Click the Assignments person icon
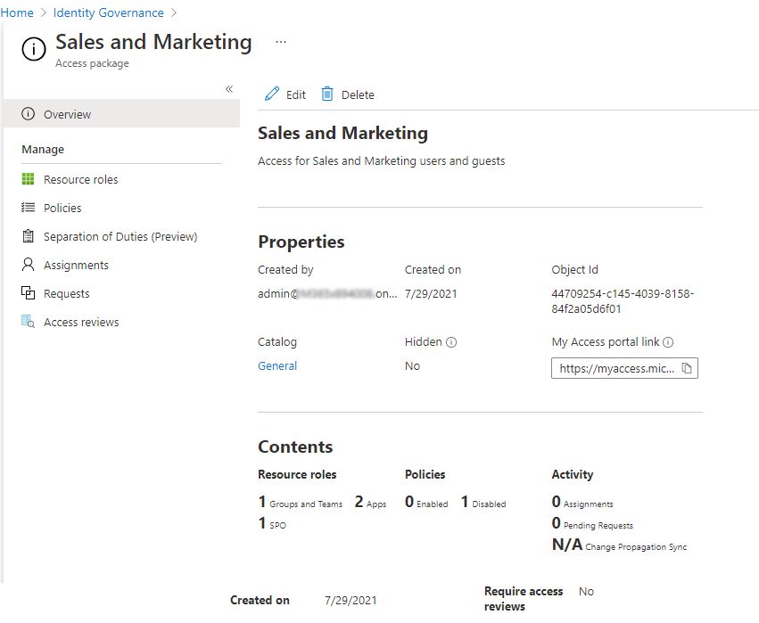The image size is (759, 623). pyautogui.click(x=28, y=265)
